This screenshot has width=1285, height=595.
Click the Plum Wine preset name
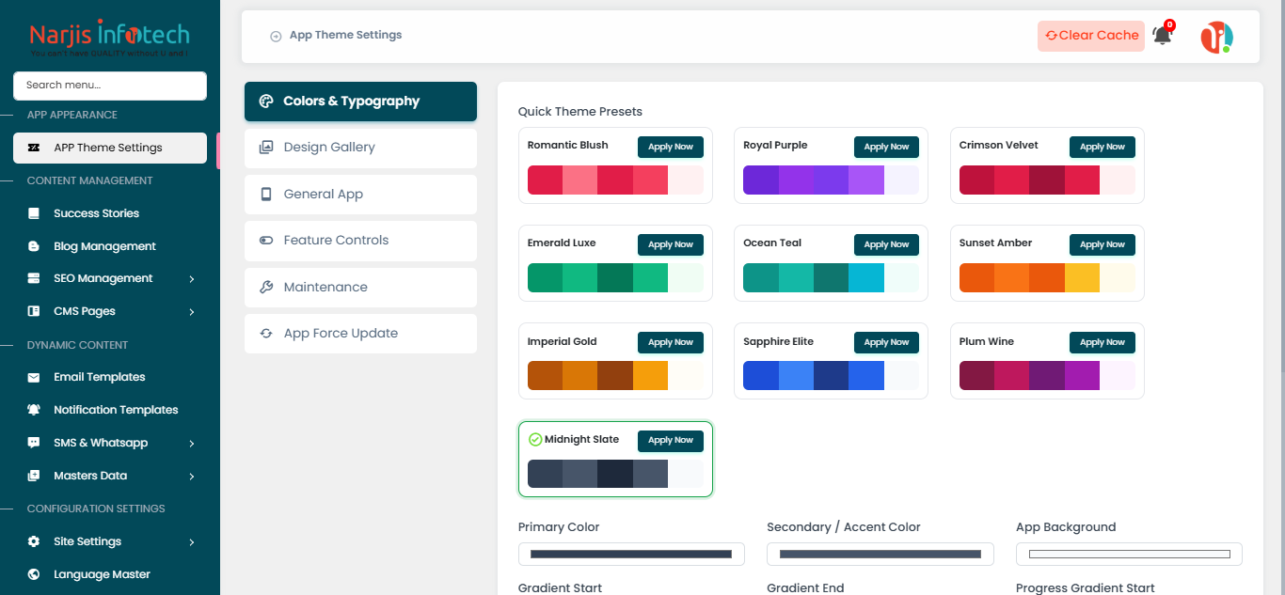[x=987, y=342]
